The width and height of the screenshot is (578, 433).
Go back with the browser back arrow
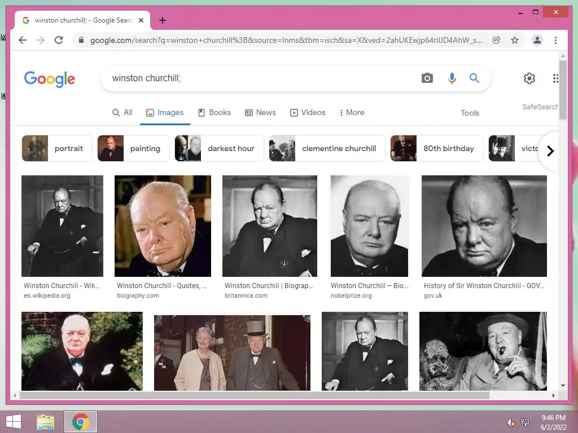coord(23,40)
